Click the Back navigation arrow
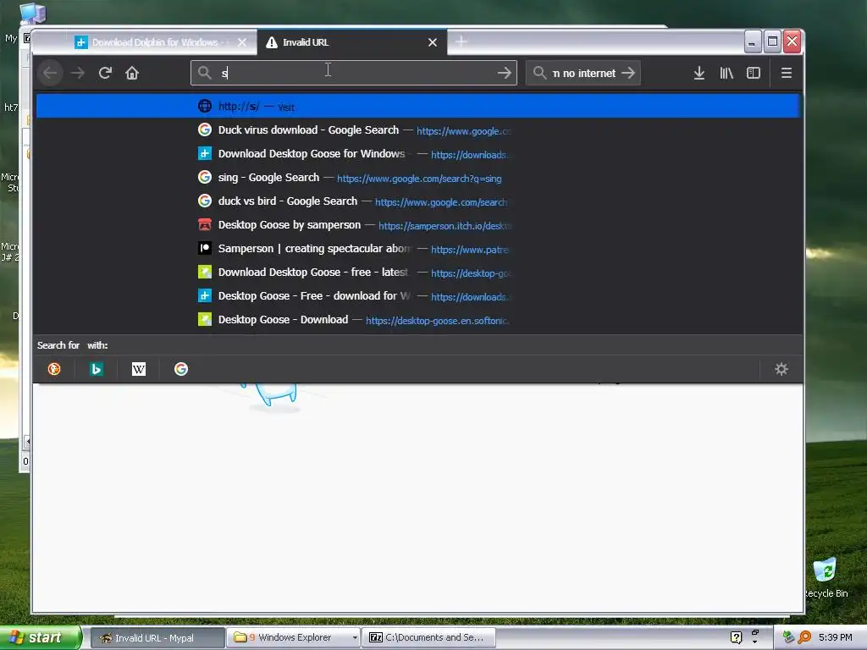The width and height of the screenshot is (867, 650). click(x=50, y=73)
